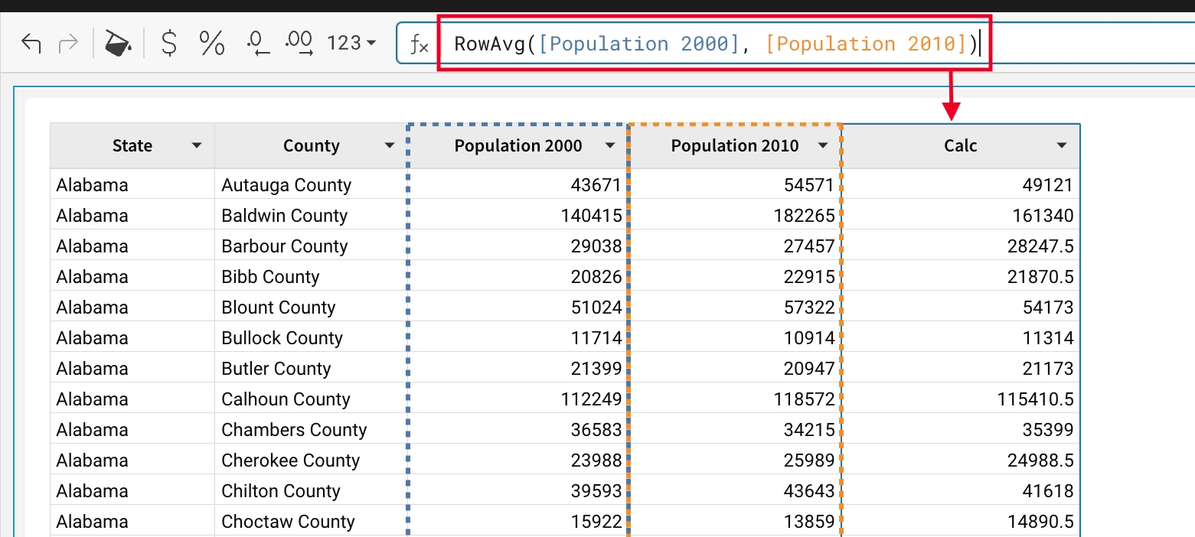Select the Calc column header

point(960,145)
